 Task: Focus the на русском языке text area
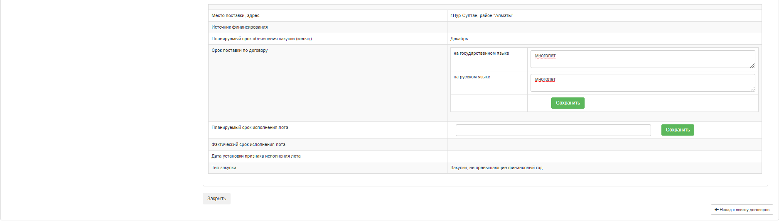(642, 83)
